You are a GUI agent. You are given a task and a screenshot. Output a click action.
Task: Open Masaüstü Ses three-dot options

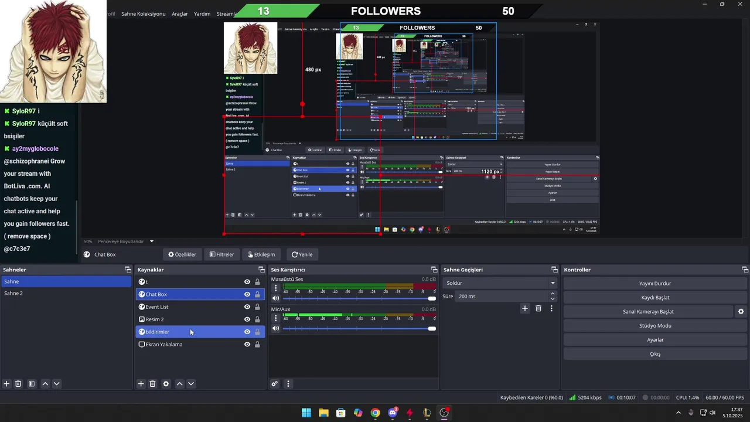275,288
